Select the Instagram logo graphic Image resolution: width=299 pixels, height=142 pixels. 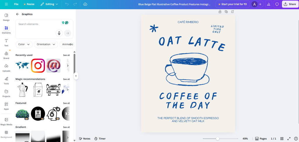tap(38, 66)
